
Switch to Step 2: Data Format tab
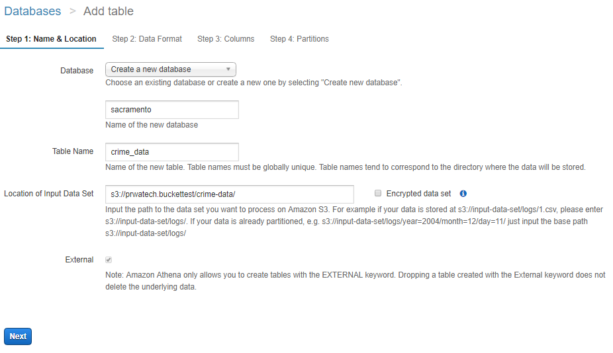pos(147,39)
